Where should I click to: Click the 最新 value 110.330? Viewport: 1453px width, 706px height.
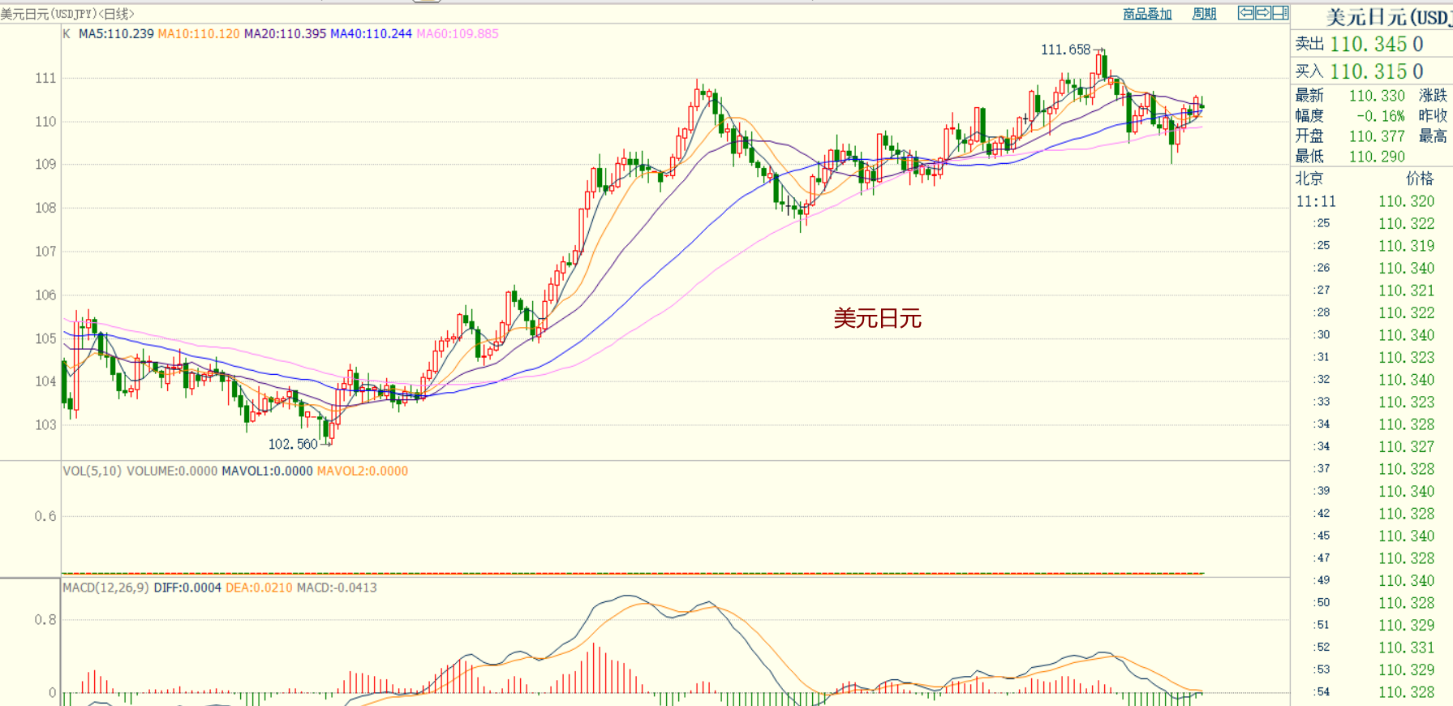1377,96
